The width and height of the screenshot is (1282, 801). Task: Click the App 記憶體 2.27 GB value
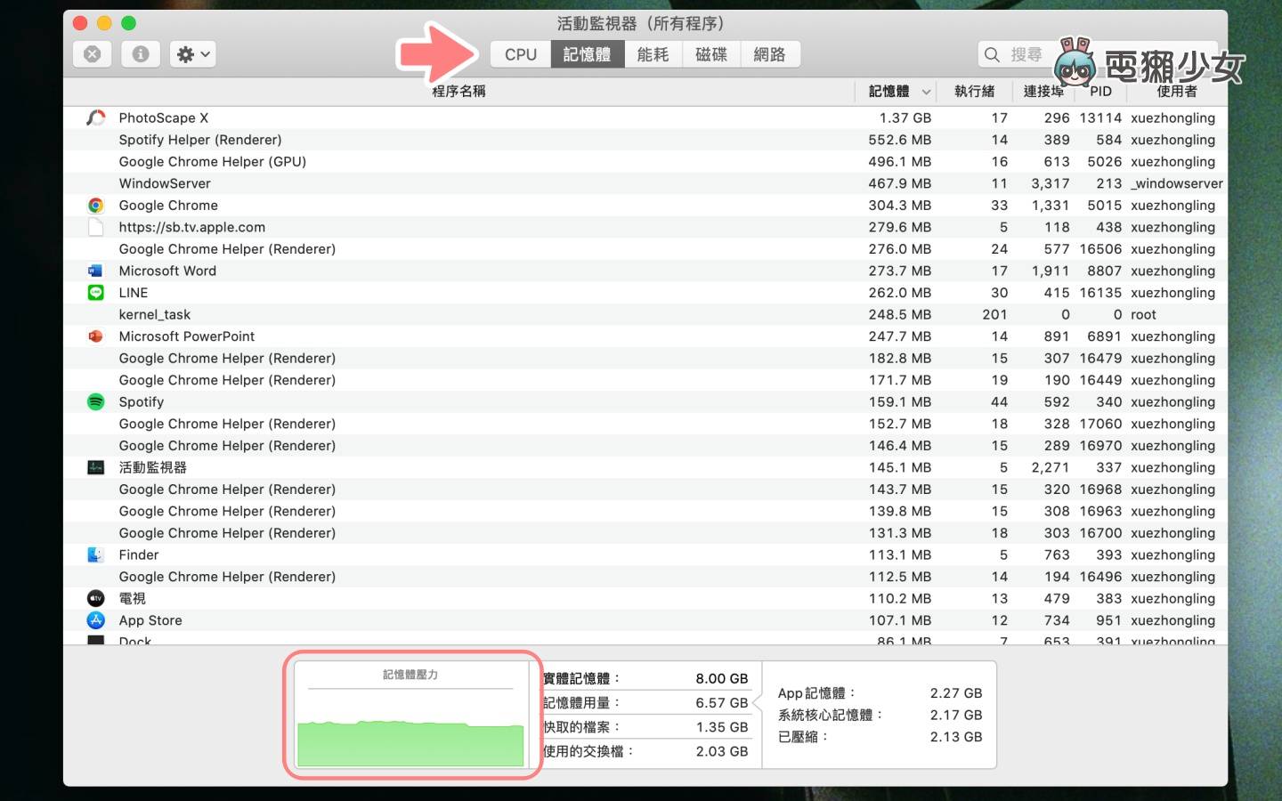[x=956, y=693]
